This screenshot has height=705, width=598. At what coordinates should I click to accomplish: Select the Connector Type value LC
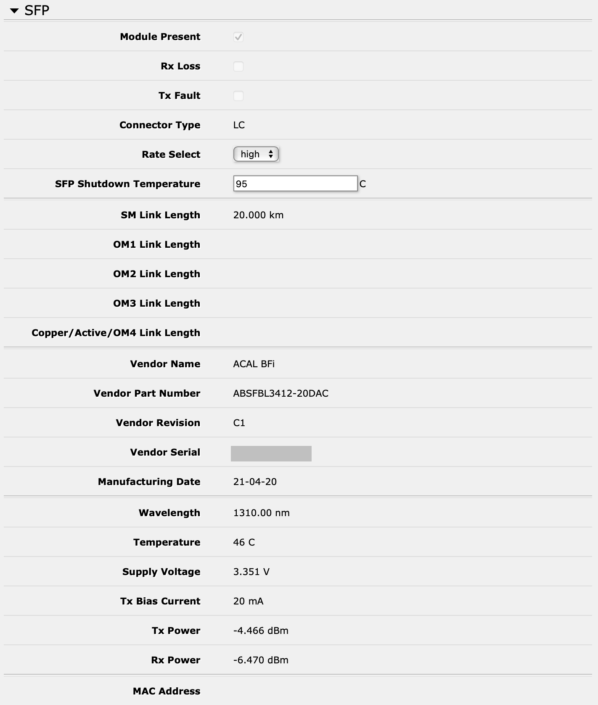[240, 125]
